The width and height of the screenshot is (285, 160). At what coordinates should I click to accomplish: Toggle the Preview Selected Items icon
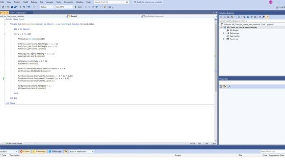[267, 17]
